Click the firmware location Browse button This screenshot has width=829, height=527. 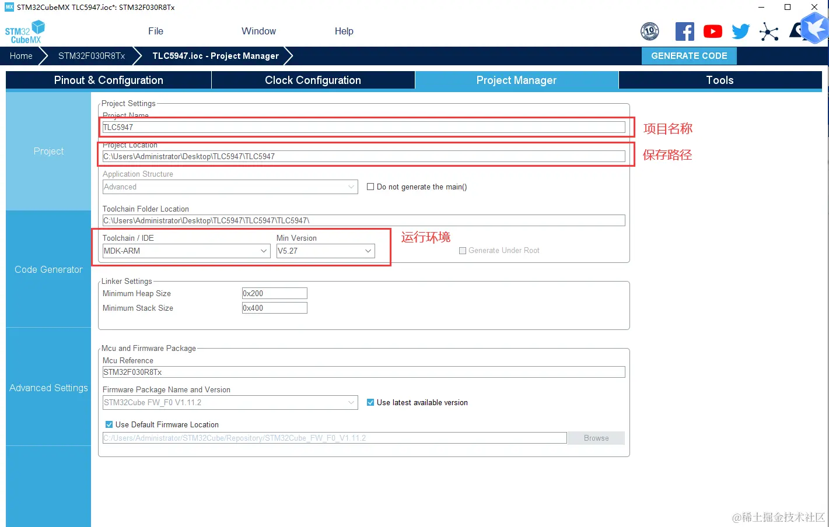596,438
